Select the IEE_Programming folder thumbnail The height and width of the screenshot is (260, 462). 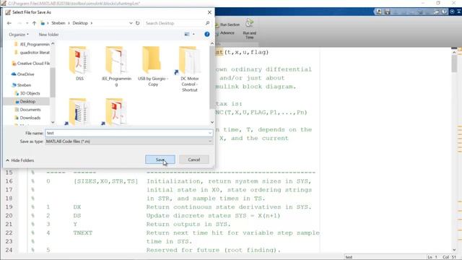click(x=116, y=66)
